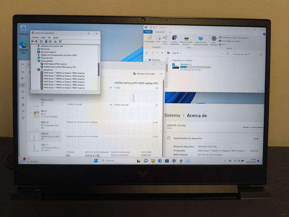289x217 pixels.
Task: Select Disco 0 (C:) performance item
Action: click(x=45, y=103)
